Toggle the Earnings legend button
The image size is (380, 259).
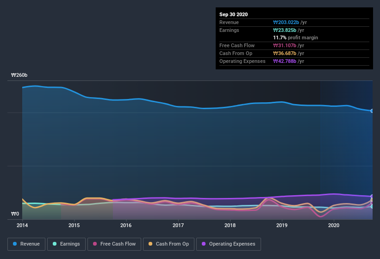pyautogui.click(x=66, y=244)
